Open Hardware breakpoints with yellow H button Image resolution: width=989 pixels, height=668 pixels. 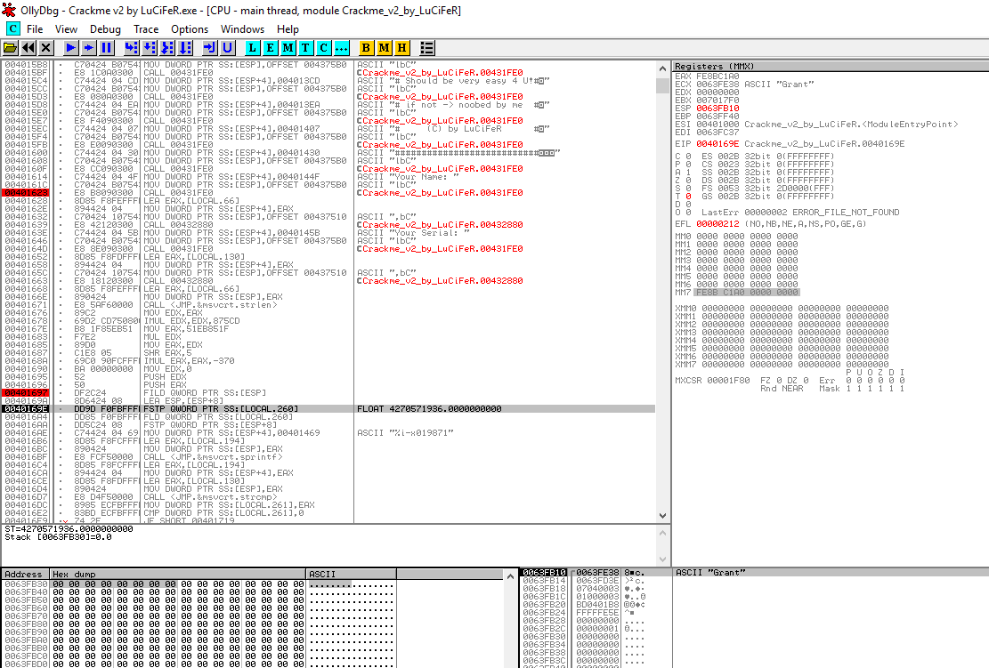coord(401,48)
